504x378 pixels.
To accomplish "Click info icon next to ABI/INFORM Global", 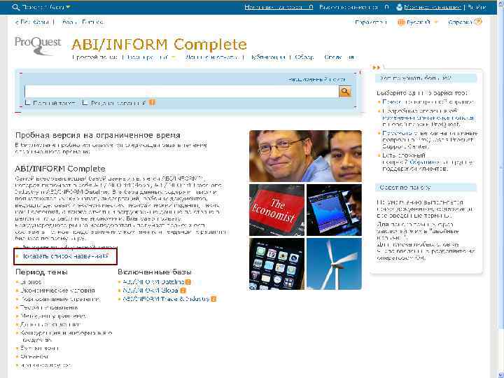I will point(183,290).
